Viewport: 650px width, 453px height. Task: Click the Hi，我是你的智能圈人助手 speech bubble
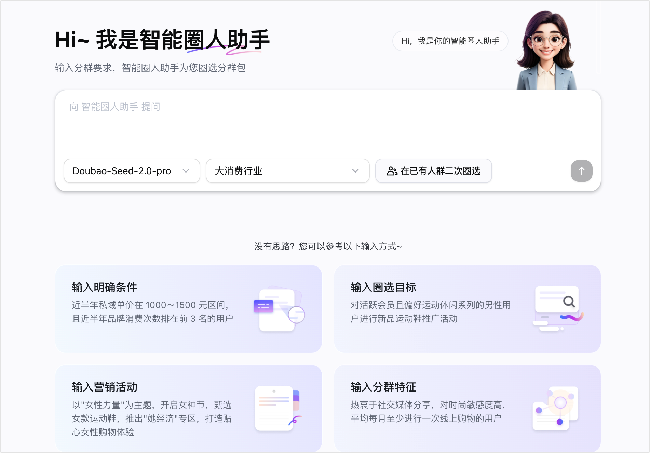point(450,41)
